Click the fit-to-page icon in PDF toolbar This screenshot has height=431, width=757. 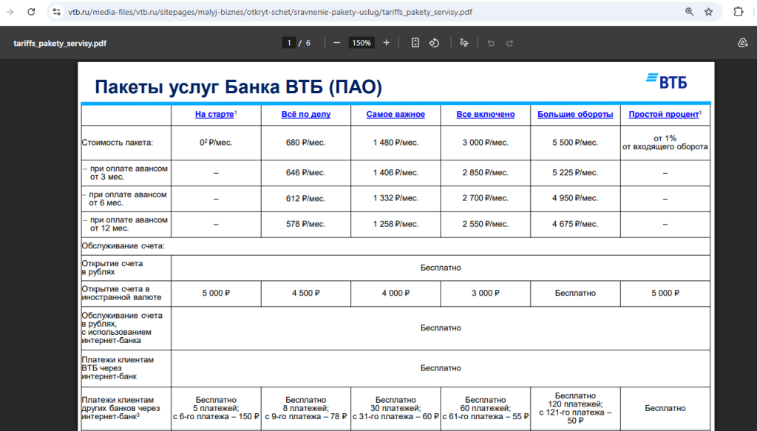pos(415,43)
